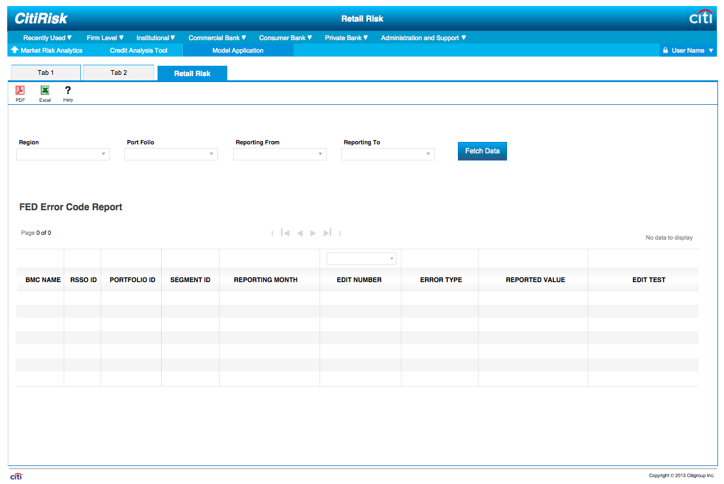Screen dimensions: 724x484
Task: Switch to Market Risk Analytics
Action: (52, 50)
